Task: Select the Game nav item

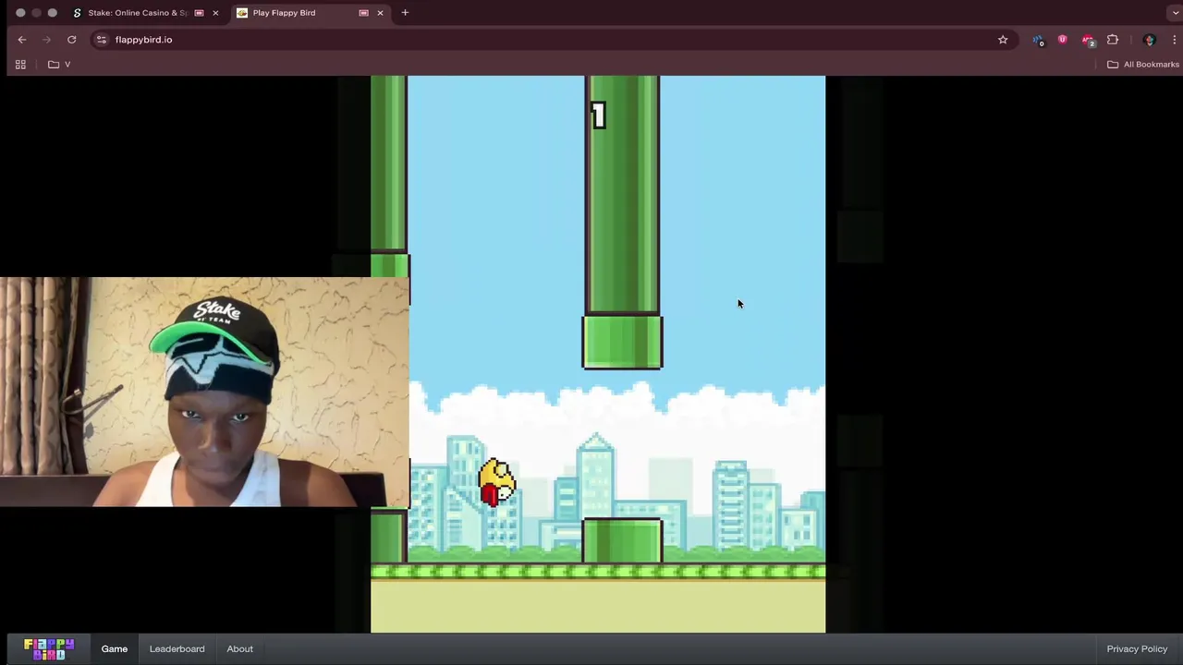Action: pyautogui.click(x=115, y=648)
